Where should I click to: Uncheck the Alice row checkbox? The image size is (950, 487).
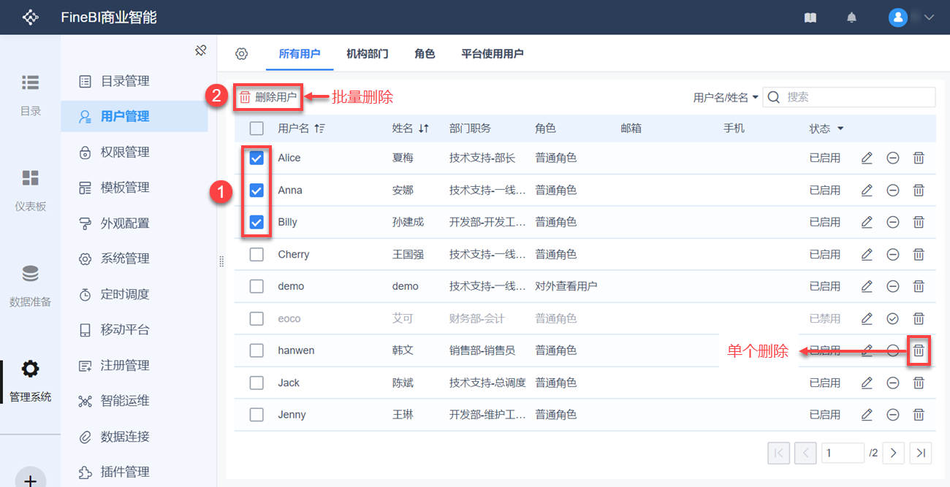(256, 158)
